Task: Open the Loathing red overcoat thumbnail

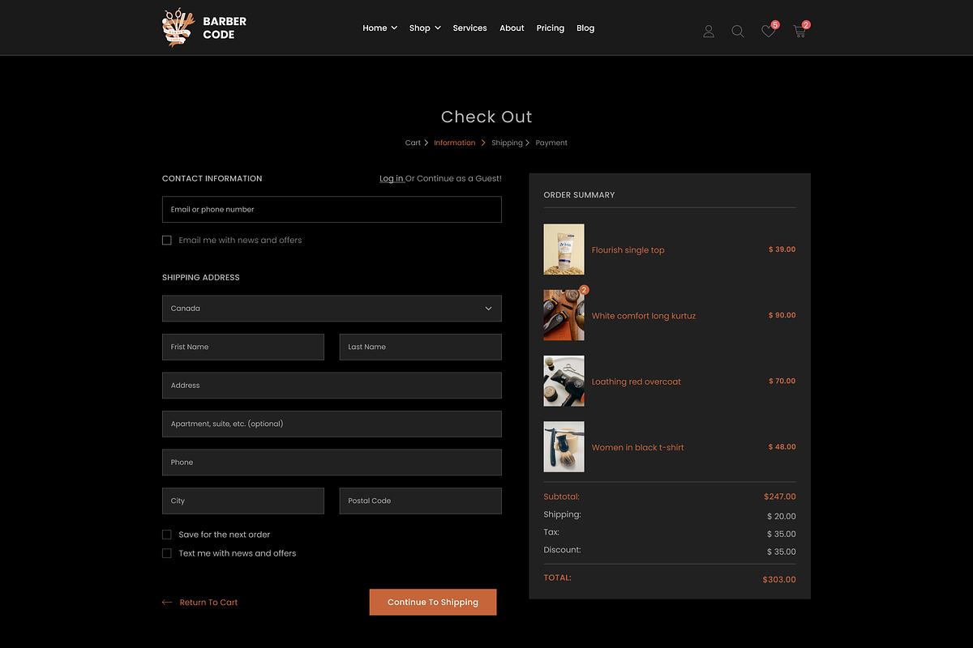Action: point(564,381)
